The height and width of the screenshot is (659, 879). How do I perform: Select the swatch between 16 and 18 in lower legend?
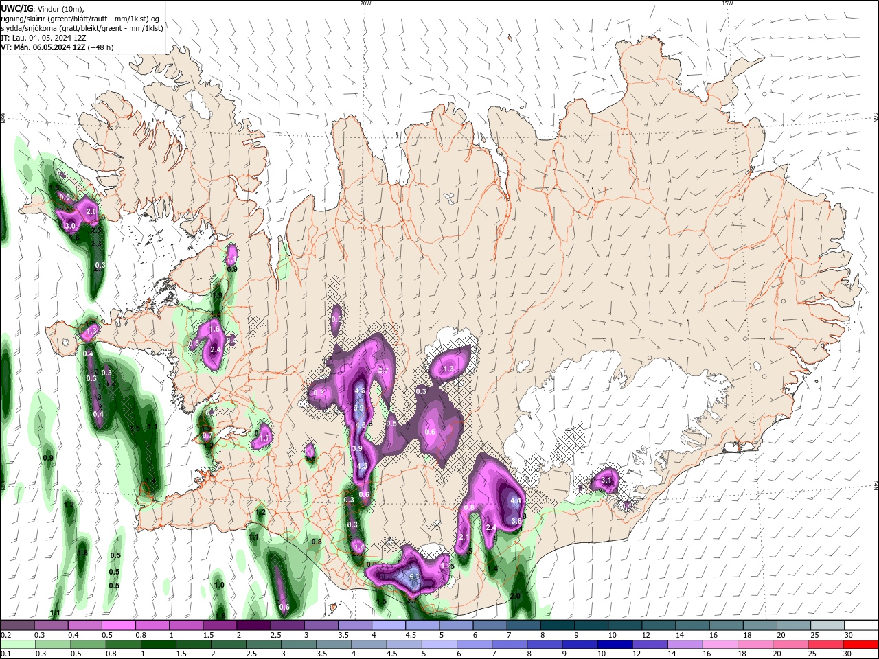[720, 645]
